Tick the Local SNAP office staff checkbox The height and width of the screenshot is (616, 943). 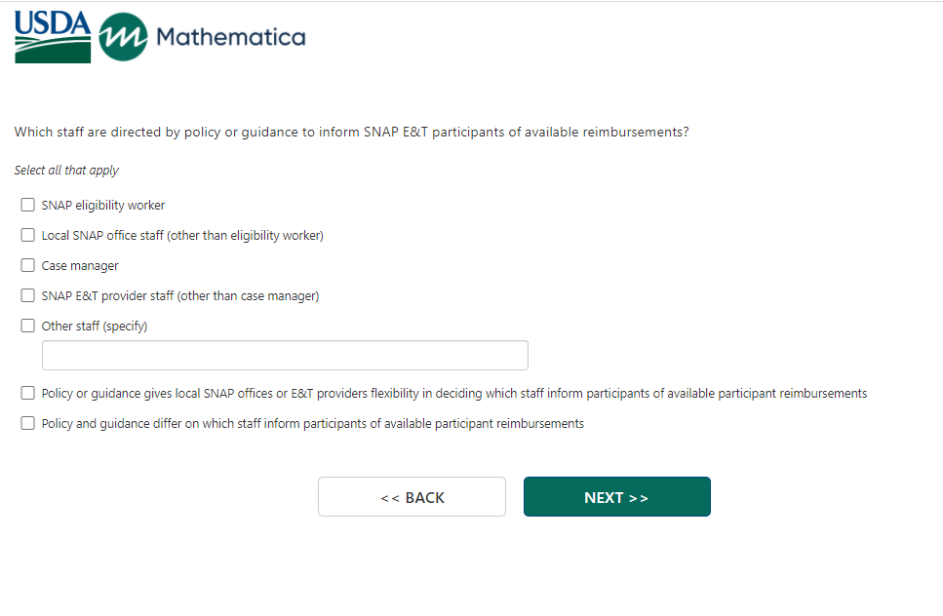click(27, 235)
